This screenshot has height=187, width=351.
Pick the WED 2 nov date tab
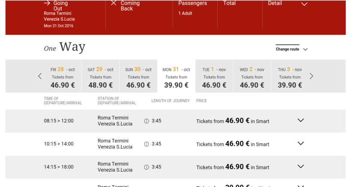click(252, 77)
